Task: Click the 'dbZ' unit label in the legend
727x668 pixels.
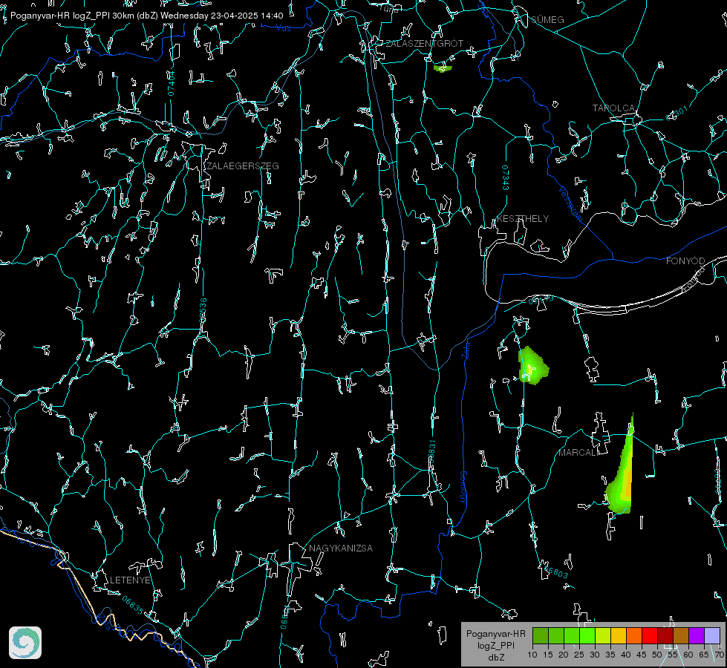Action: [495, 658]
